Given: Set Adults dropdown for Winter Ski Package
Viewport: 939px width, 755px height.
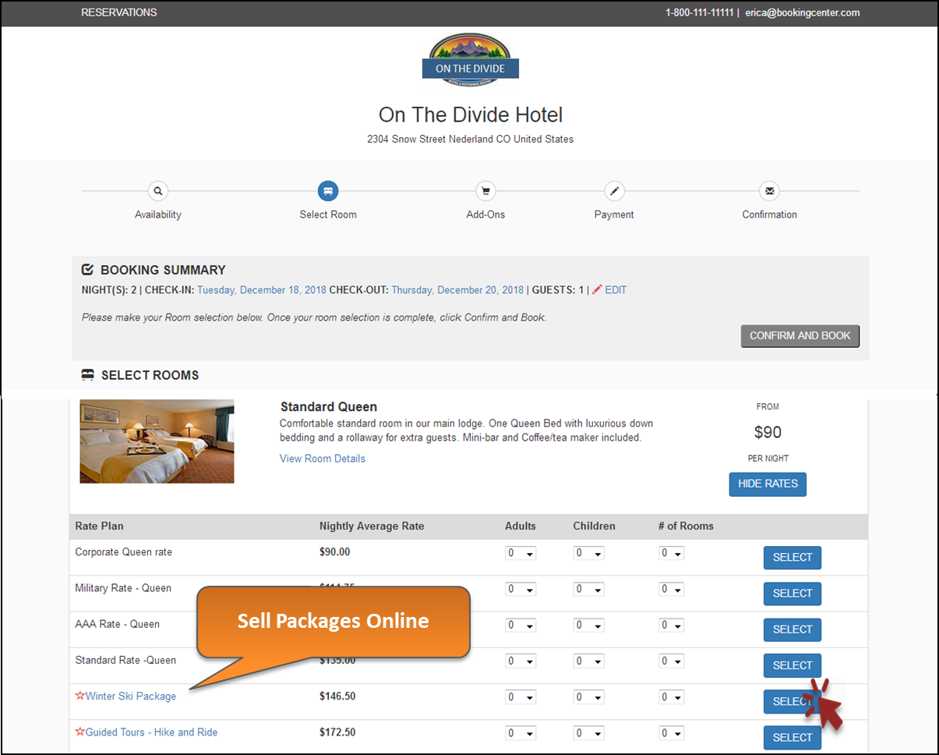Looking at the screenshot, I should (521, 697).
